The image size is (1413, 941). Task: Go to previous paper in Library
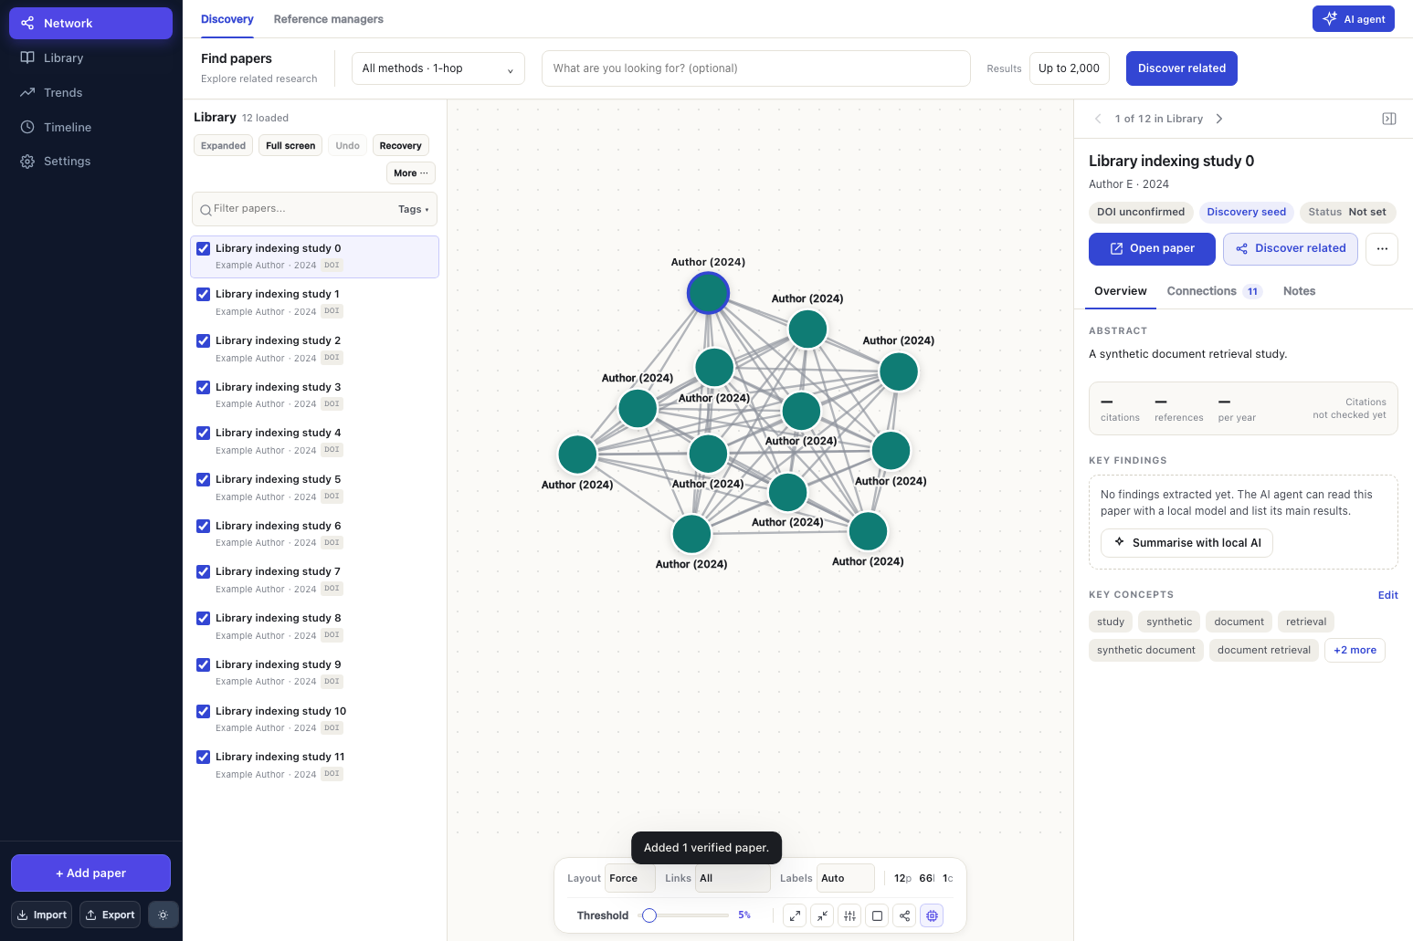point(1098,119)
